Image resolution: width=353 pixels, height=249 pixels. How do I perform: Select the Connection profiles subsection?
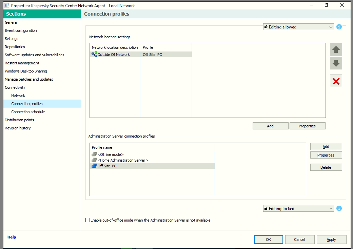42,104
